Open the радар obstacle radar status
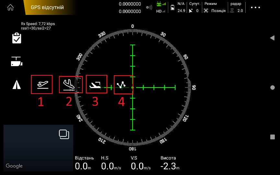 pos(236,7)
